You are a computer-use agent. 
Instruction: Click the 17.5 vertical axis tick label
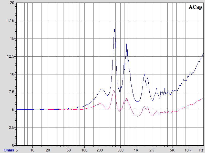point(11,21)
